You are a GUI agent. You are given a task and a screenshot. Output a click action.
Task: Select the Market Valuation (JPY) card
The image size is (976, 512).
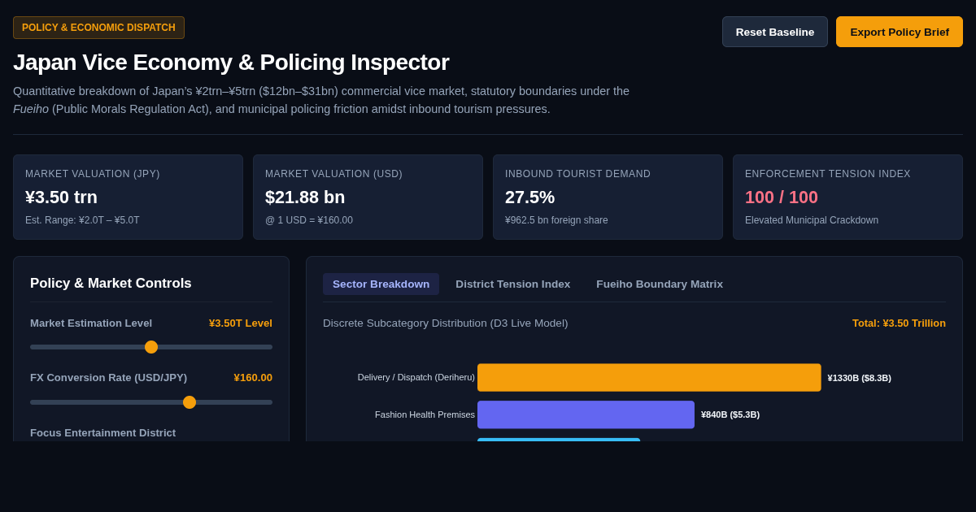(x=128, y=197)
